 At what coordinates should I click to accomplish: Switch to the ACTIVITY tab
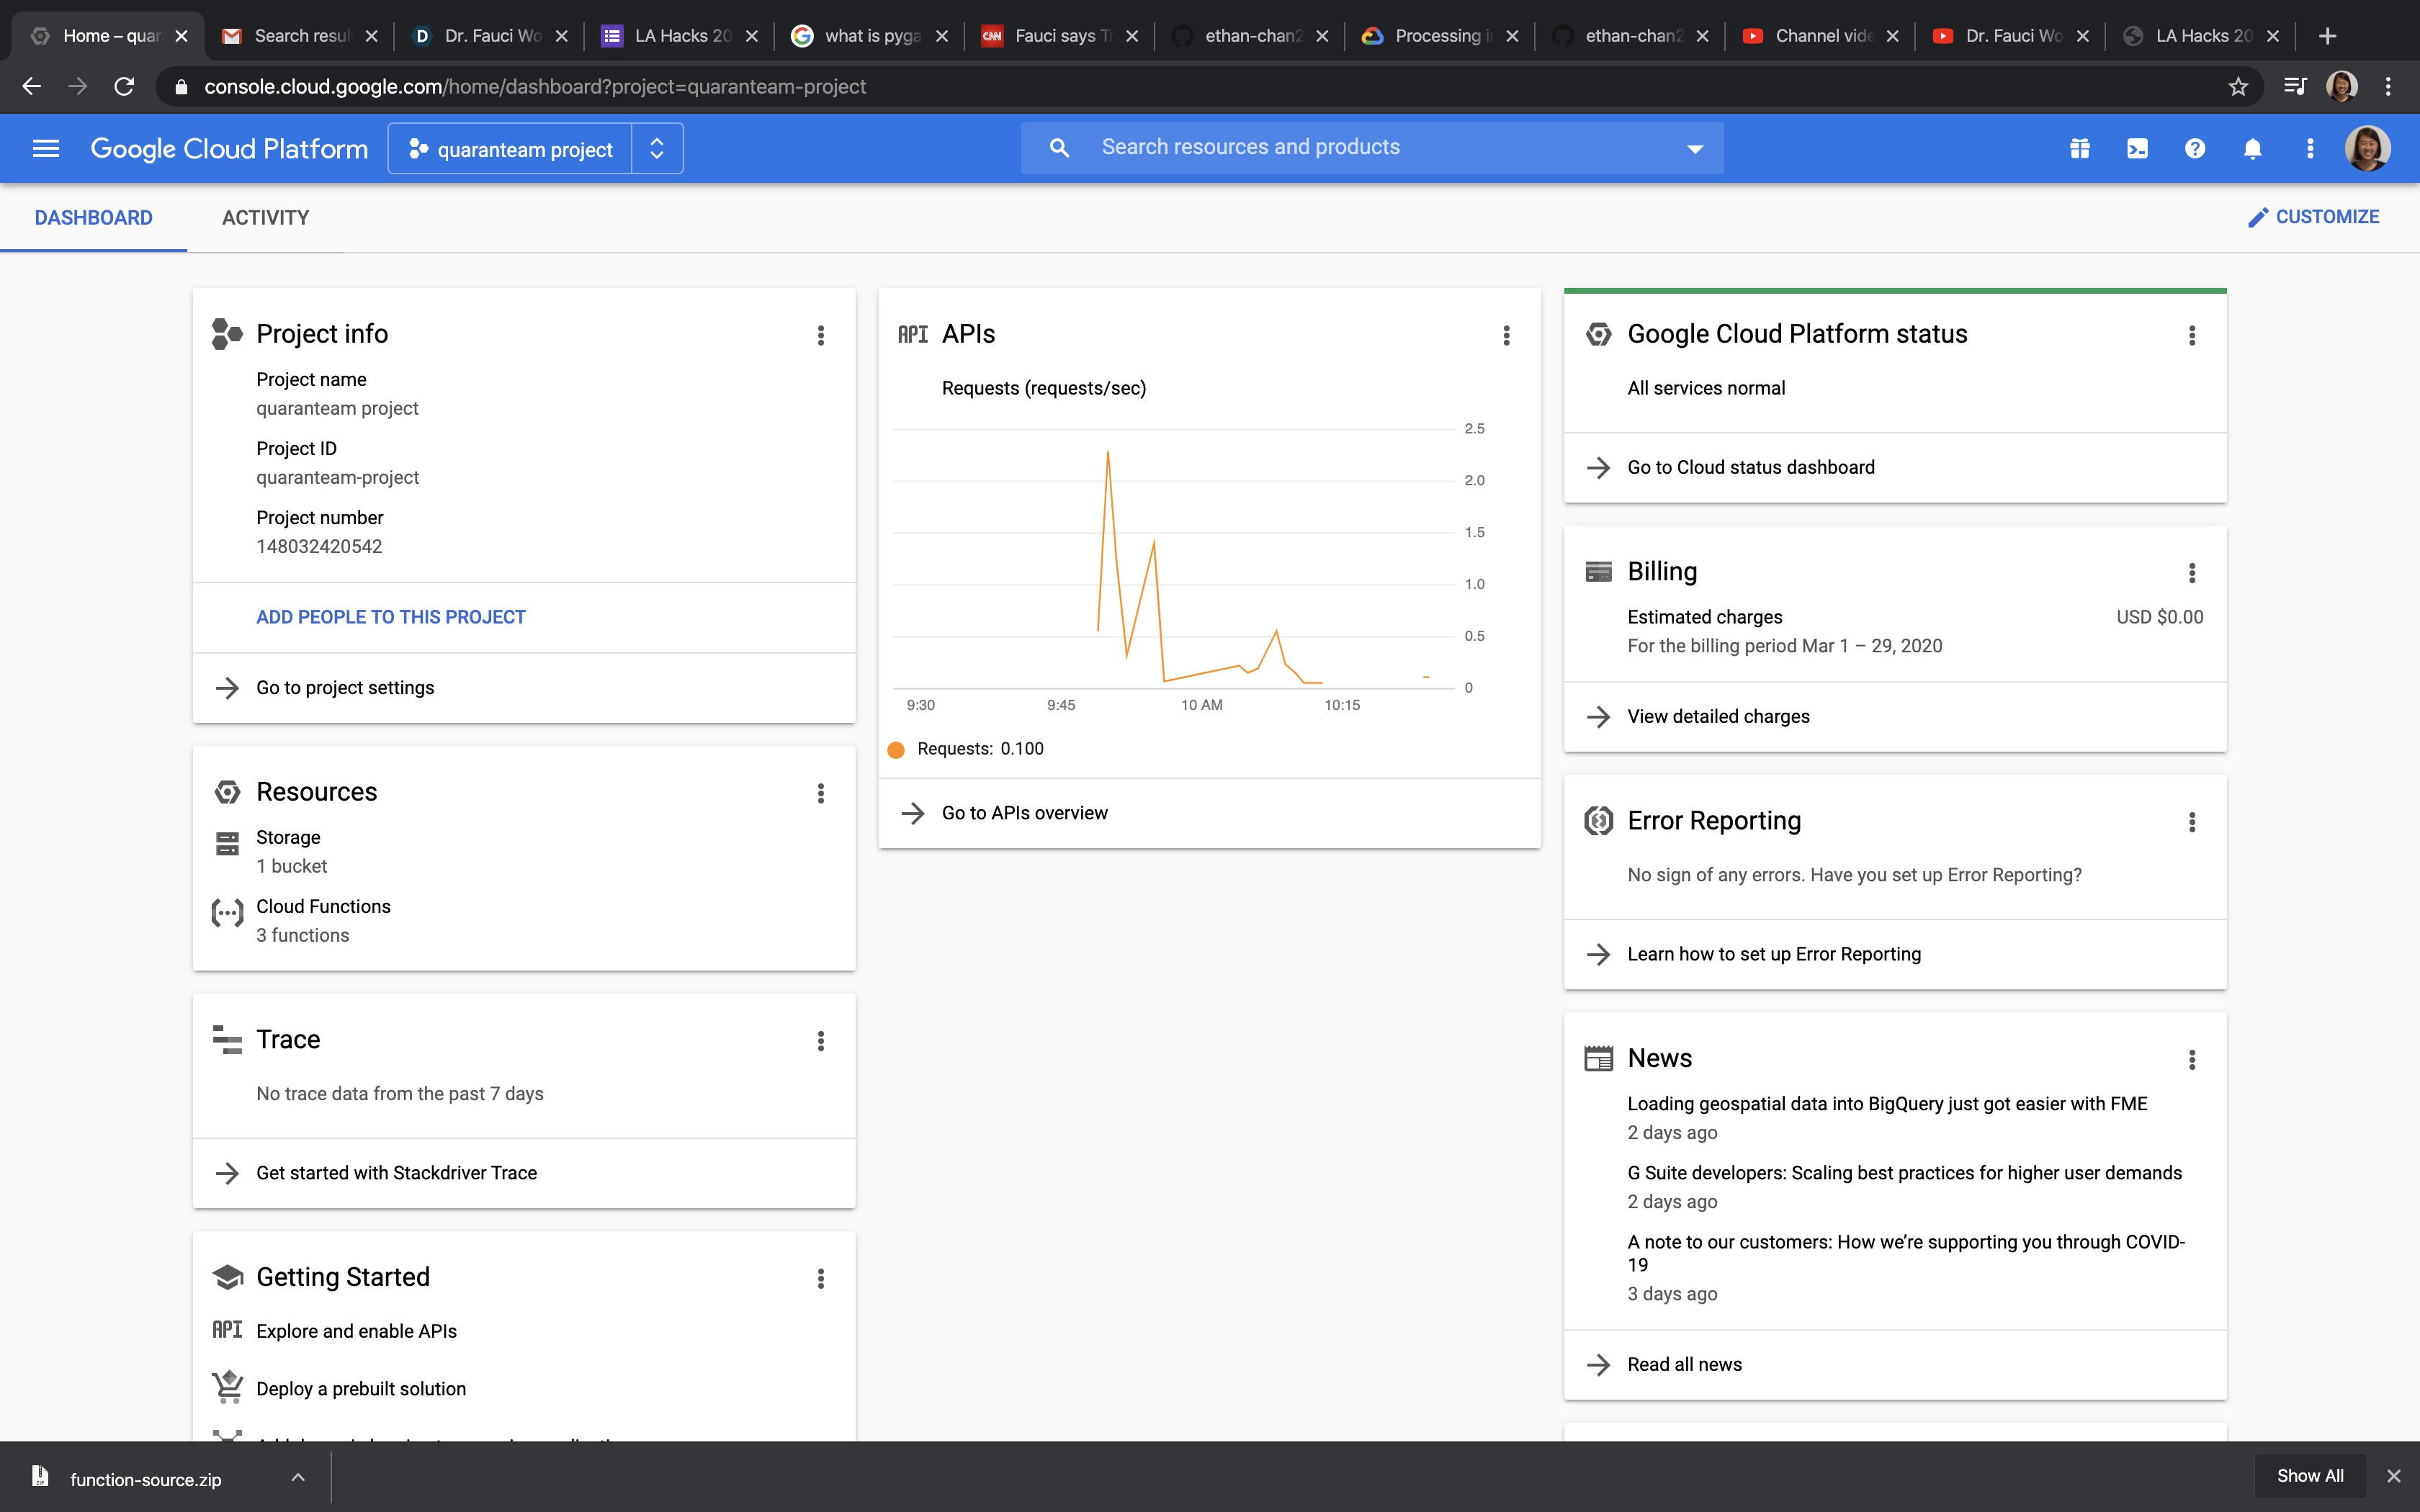[x=265, y=217]
